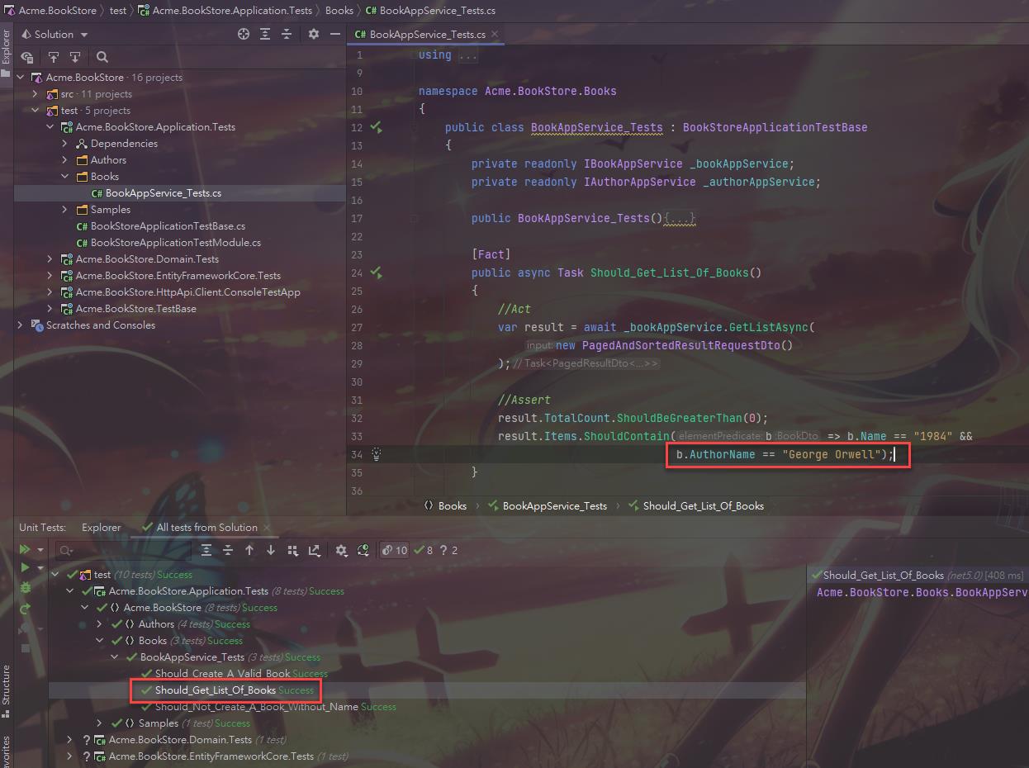Toggle the passed tests filter showing 8
The height and width of the screenshot is (768, 1029).
click(423, 550)
